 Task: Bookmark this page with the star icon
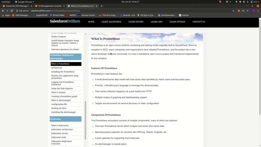tap(233, 11)
